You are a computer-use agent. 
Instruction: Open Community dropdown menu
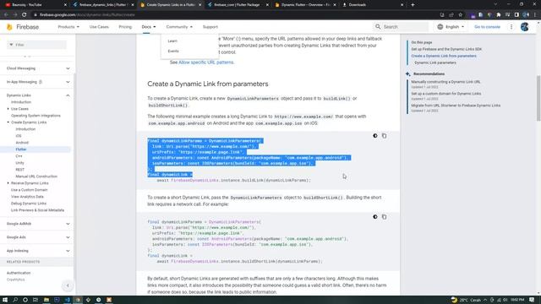179,26
